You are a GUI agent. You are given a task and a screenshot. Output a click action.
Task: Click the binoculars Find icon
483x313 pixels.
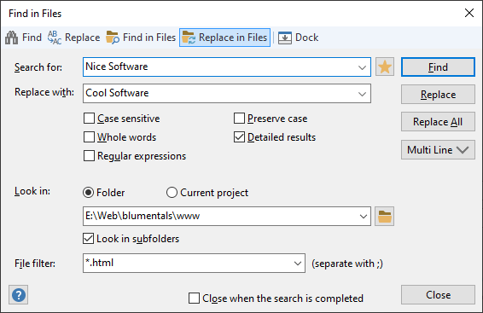(12, 38)
